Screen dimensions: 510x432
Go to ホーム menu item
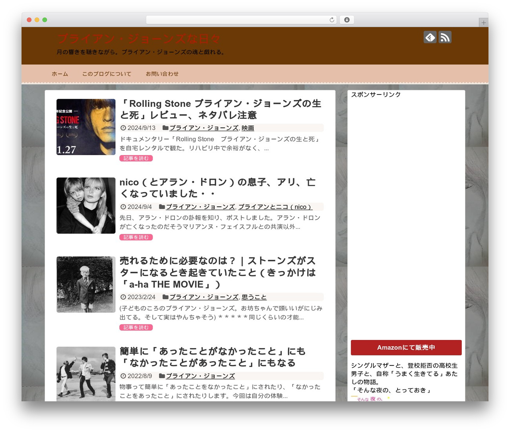tap(60, 74)
